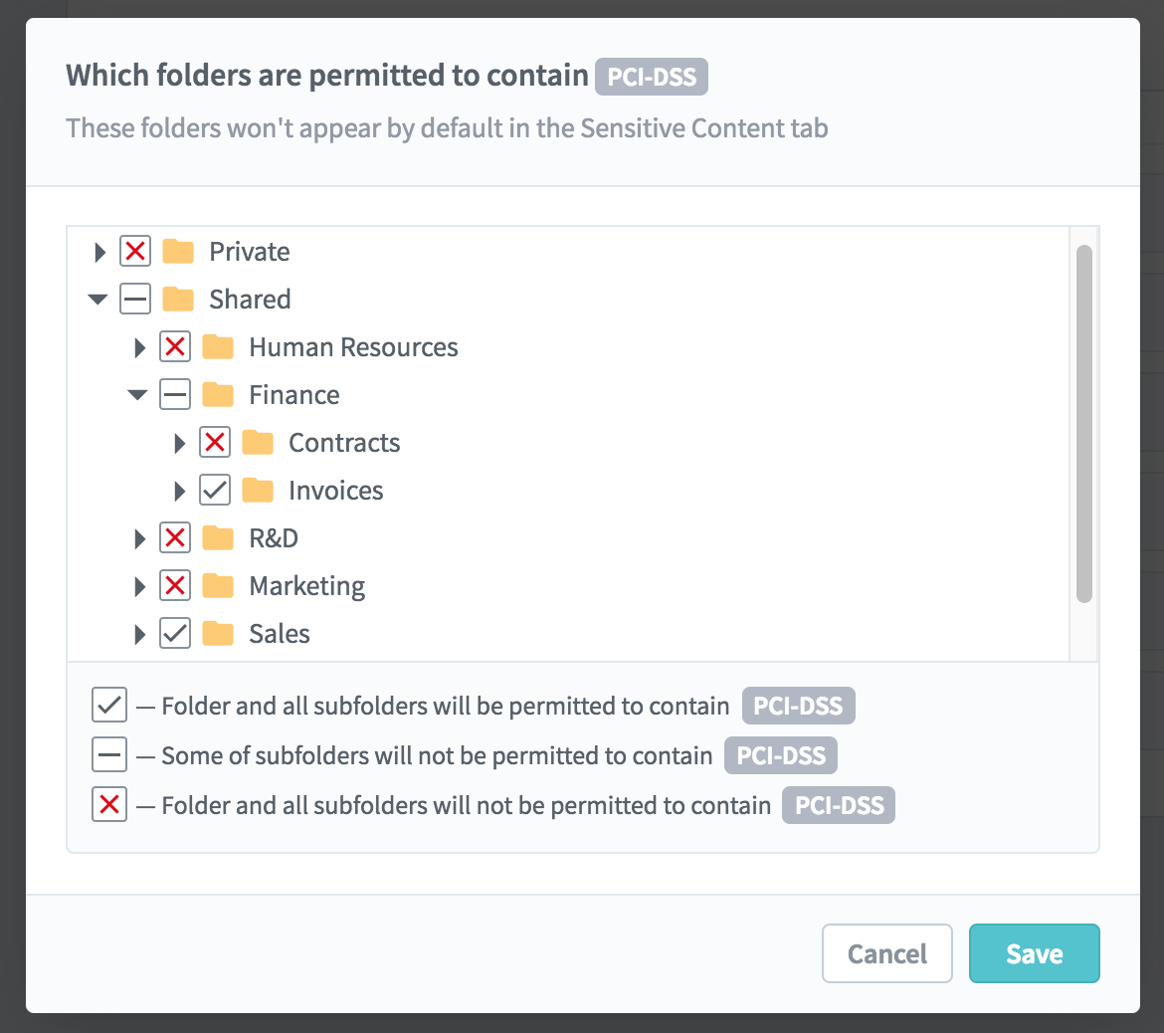Viewport: 1164px width, 1033px height.
Task: Click the Contracts folder icon
Action: click(x=258, y=443)
